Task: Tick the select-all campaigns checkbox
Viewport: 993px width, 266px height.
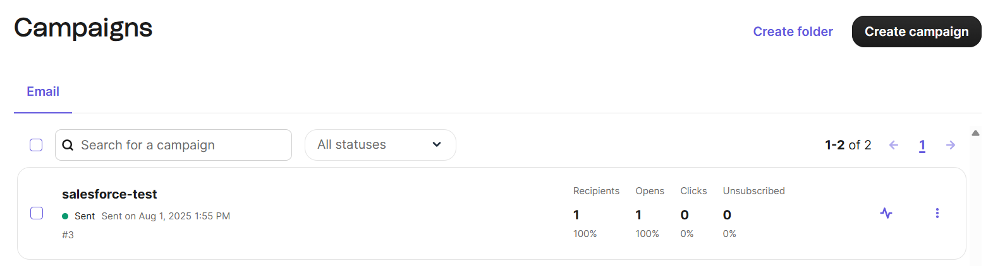Action: pos(36,145)
